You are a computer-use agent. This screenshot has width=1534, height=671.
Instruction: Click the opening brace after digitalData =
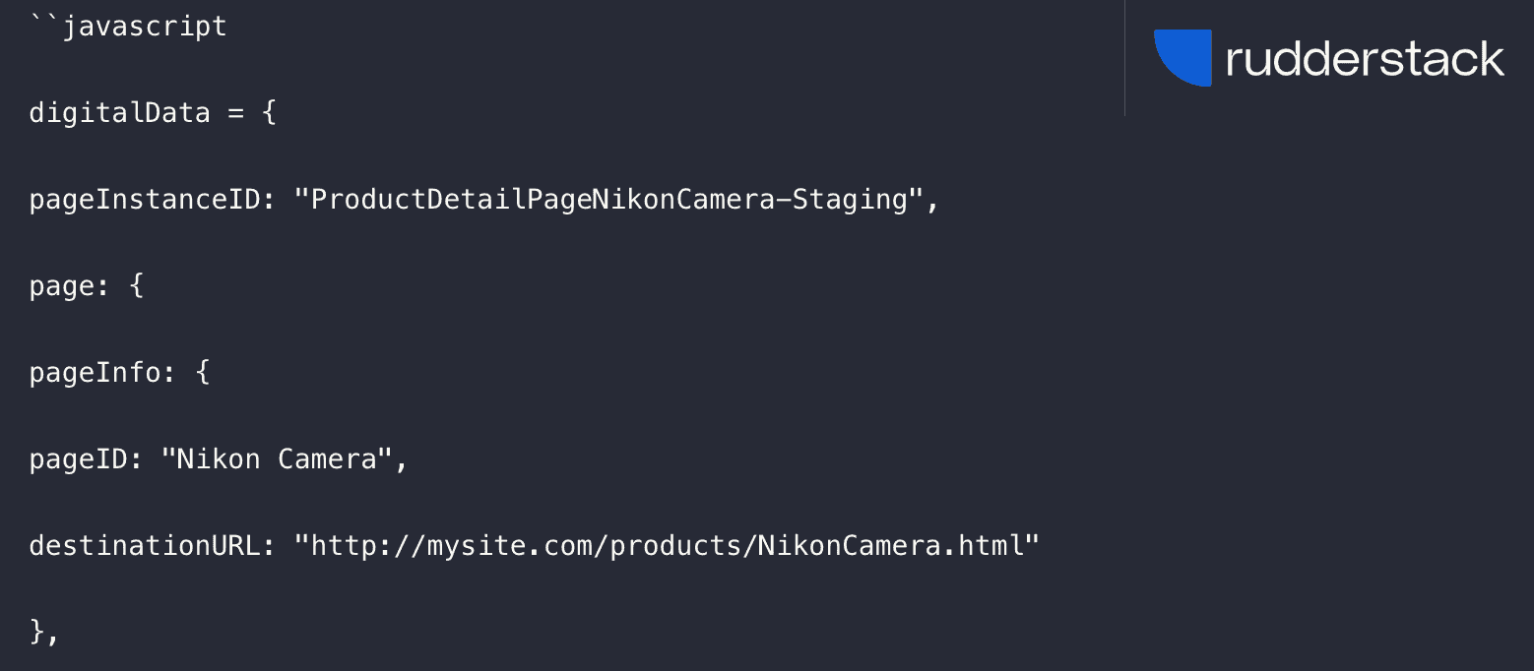point(269,112)
